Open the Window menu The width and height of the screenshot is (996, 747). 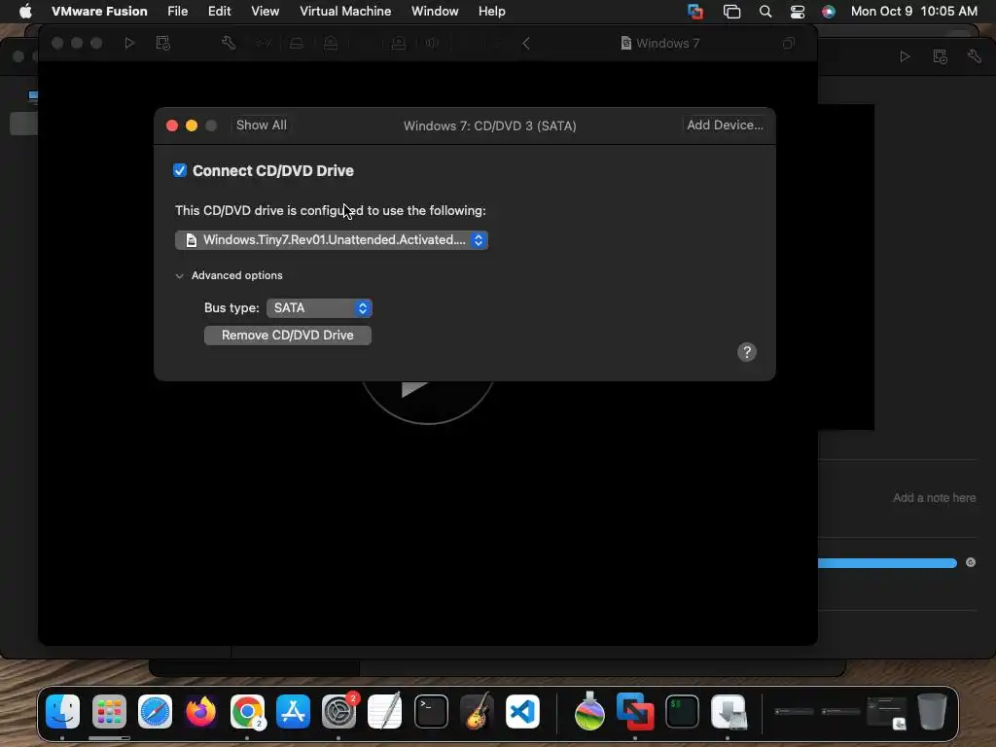coord(435,12)
